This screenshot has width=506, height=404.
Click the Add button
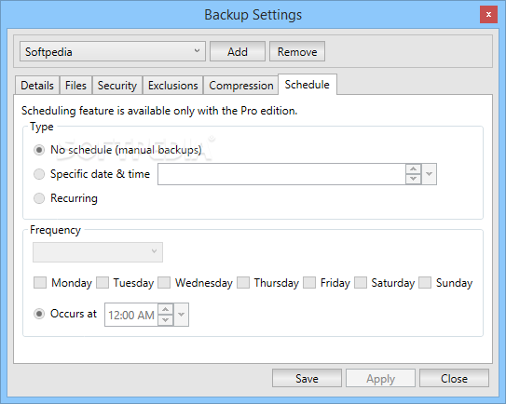pos(238,51)
